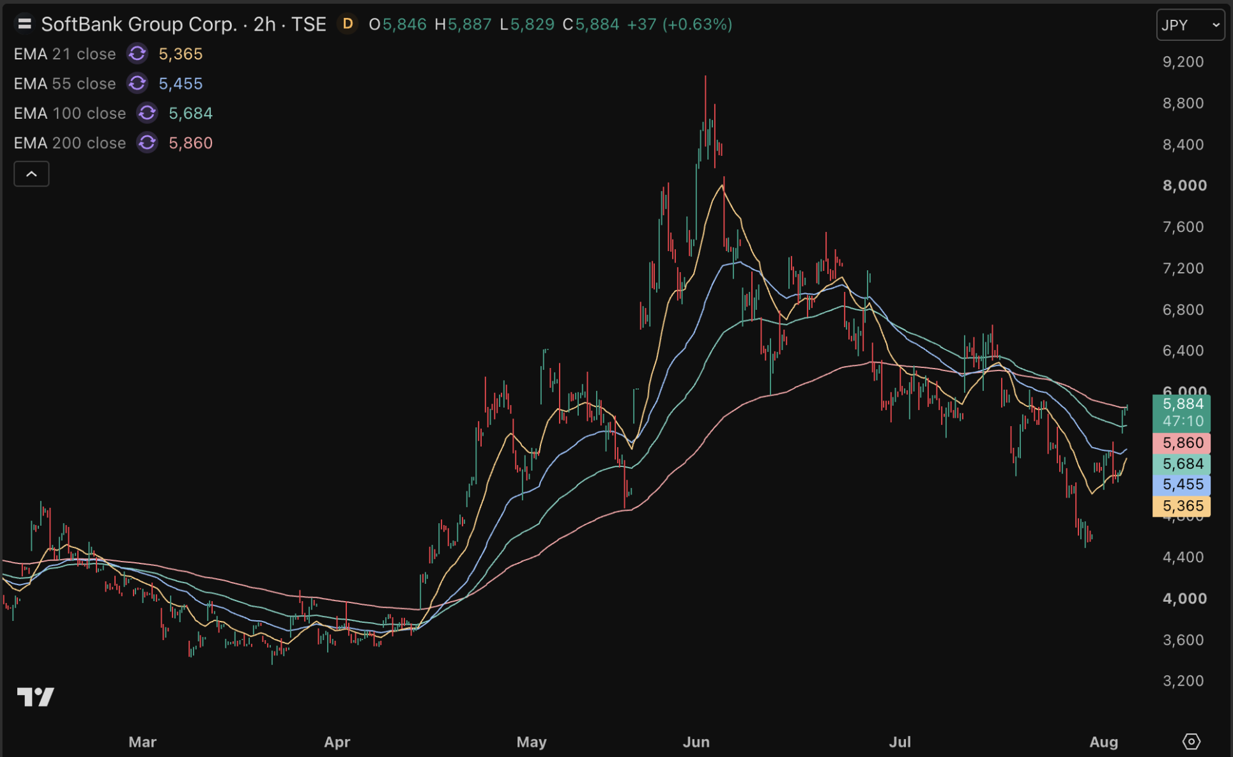Screen dimensions: 1233x757
Task: Click the 3,200 price scale label
Action: 1183,681
